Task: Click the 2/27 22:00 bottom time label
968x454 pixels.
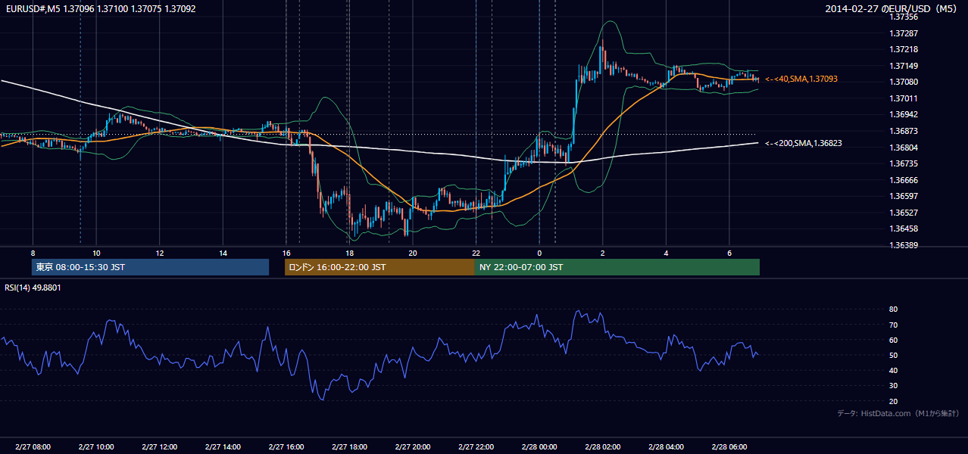Action: [476, 447]
